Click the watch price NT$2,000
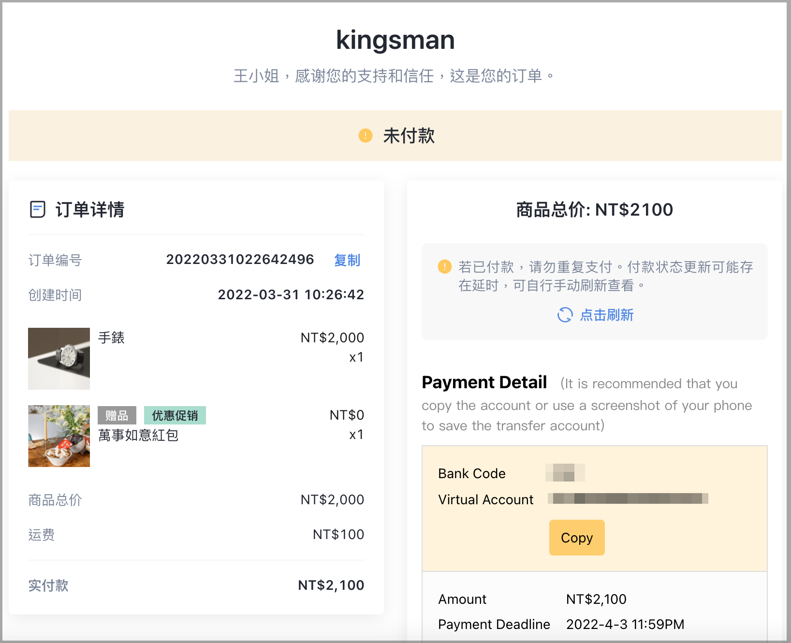 (333, 337)
